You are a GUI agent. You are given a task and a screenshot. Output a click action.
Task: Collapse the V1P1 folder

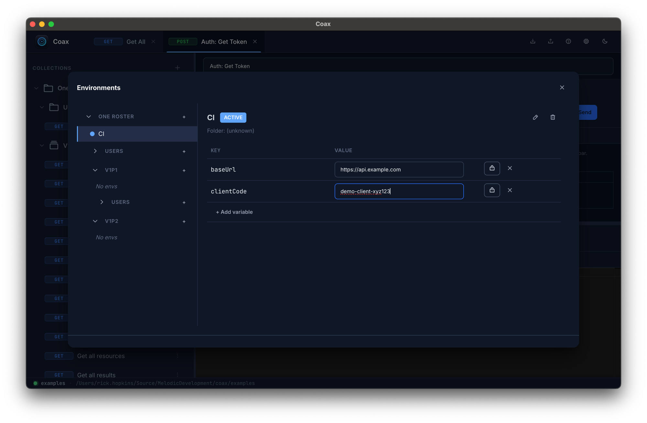95,170
